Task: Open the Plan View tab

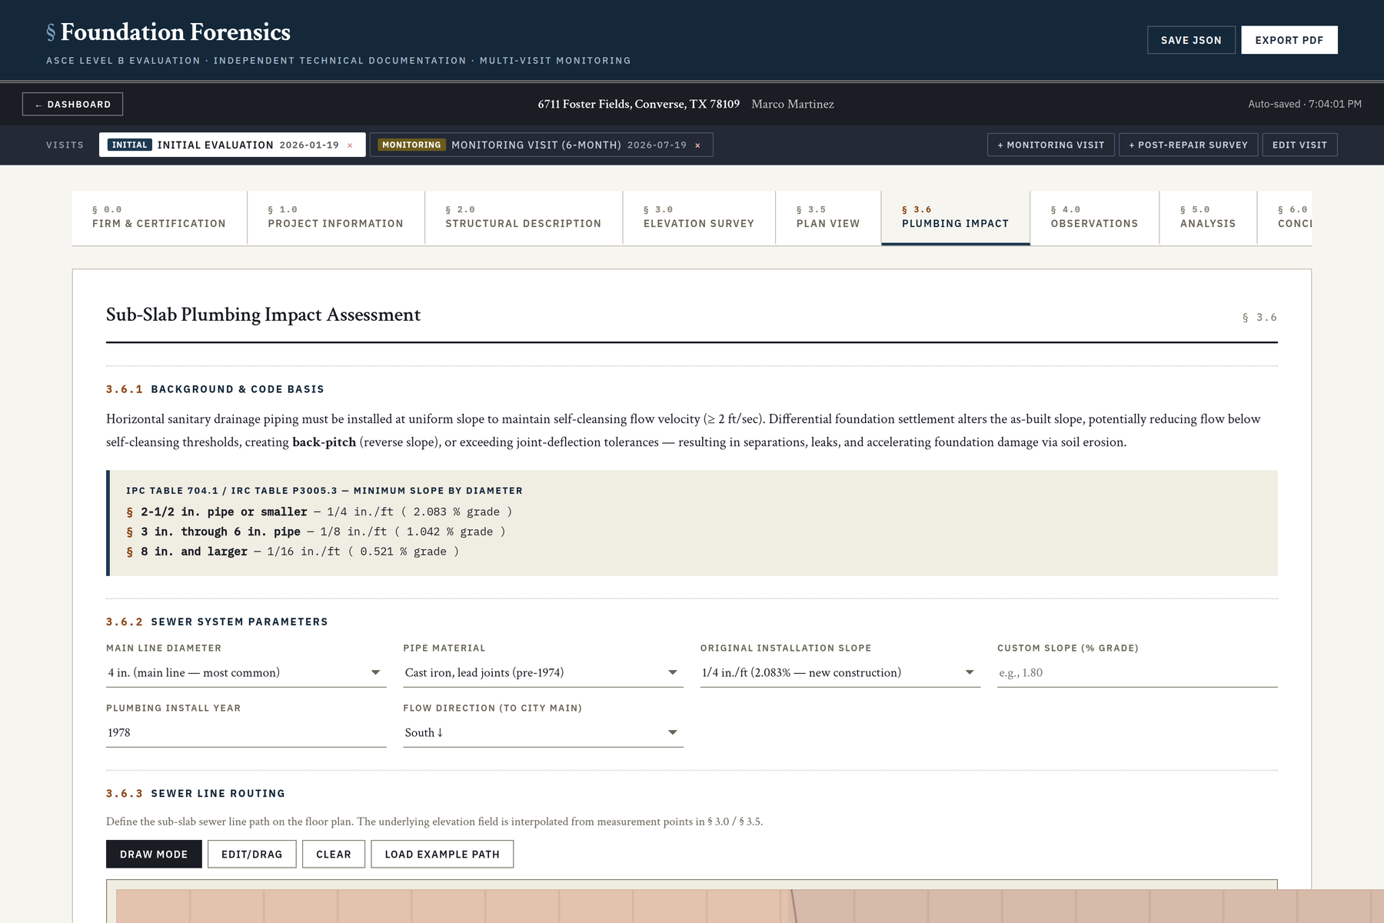Action: [828, 218]
